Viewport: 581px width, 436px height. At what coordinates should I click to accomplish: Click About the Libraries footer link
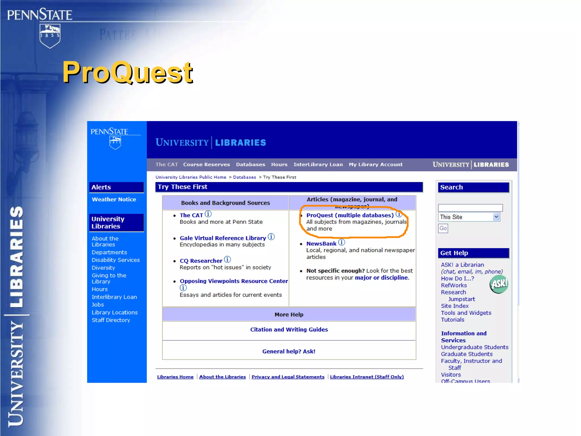(222, 377)
